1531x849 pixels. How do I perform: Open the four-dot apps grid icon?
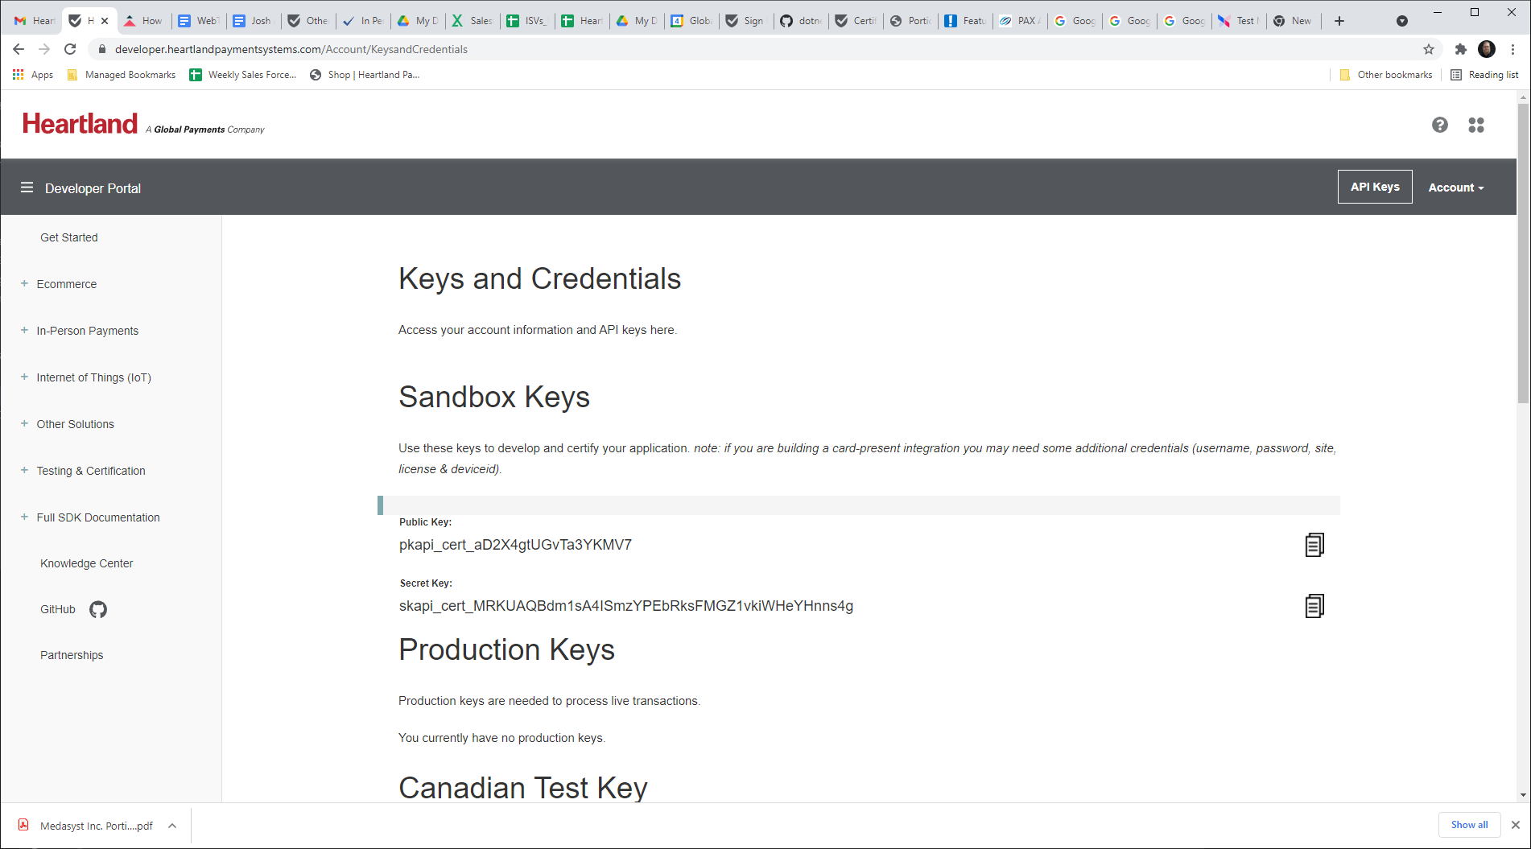point(1475,125)
